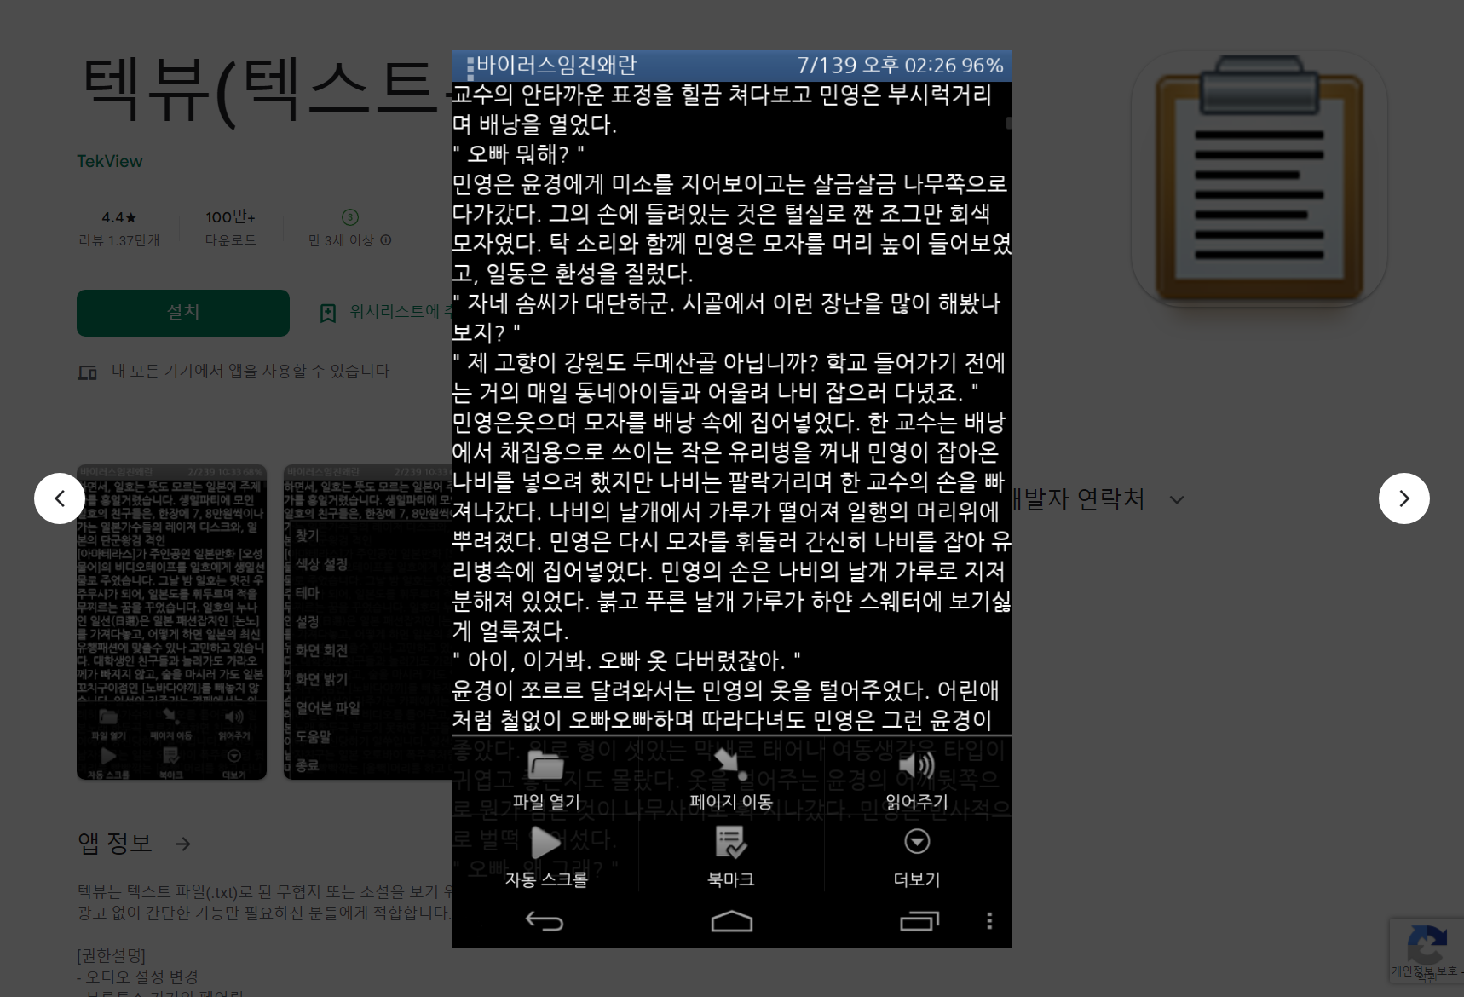Click the three-dot overflow menu icon
This screenshot has width=1464, height=997.
coord(989,921)
